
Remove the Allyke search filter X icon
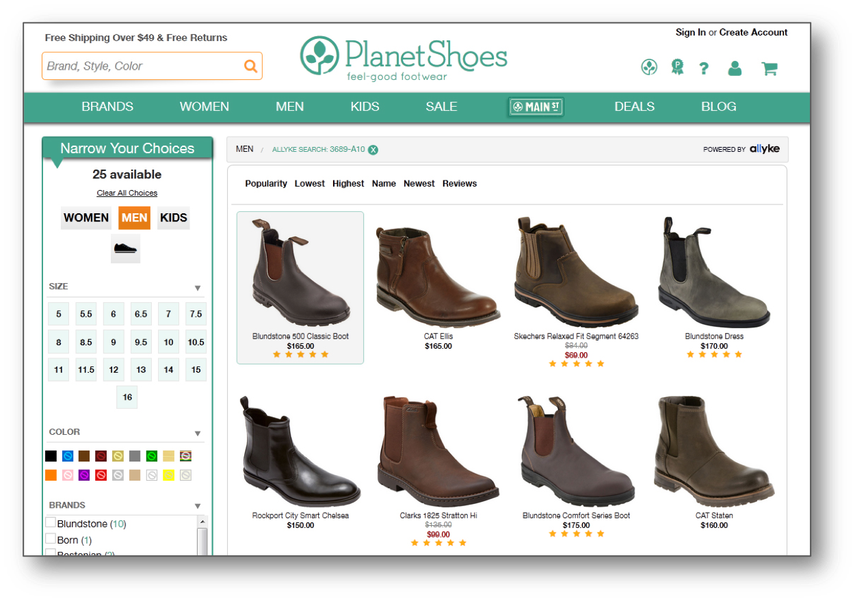coord(373,150)
